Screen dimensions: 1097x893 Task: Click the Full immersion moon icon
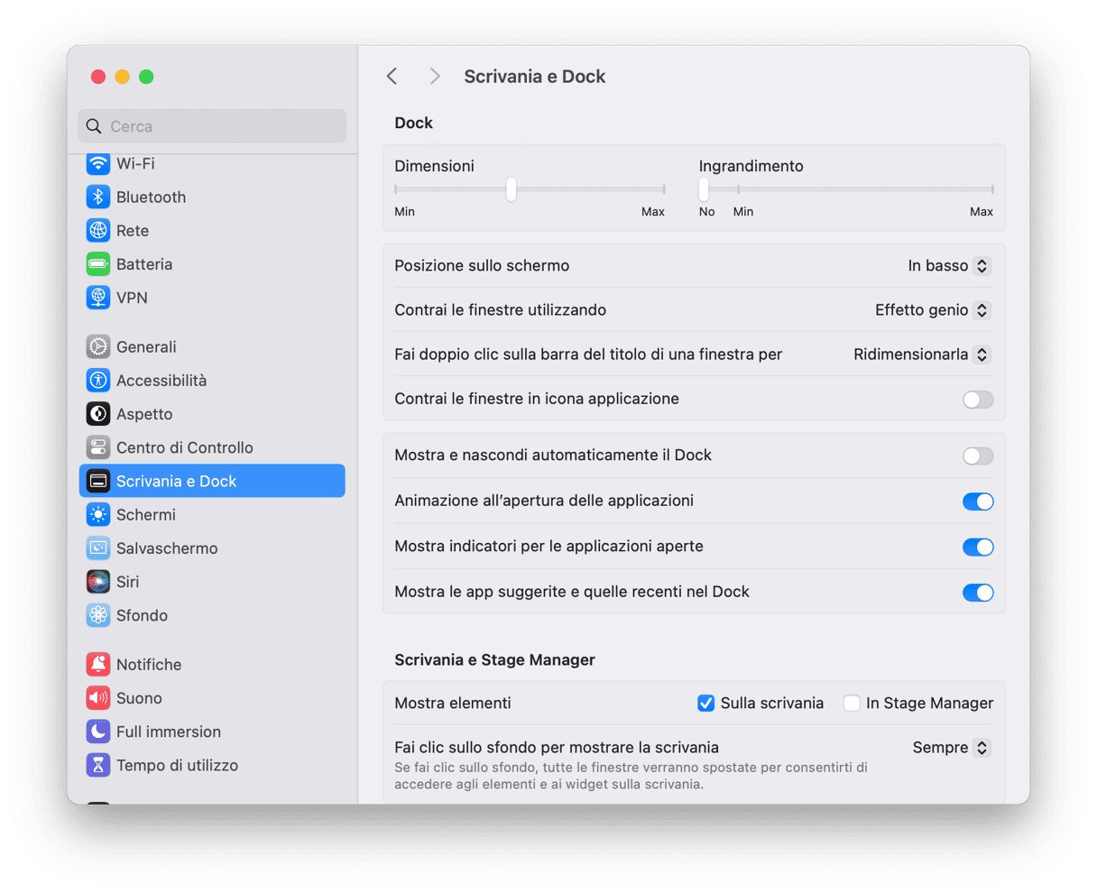(98, 732)
